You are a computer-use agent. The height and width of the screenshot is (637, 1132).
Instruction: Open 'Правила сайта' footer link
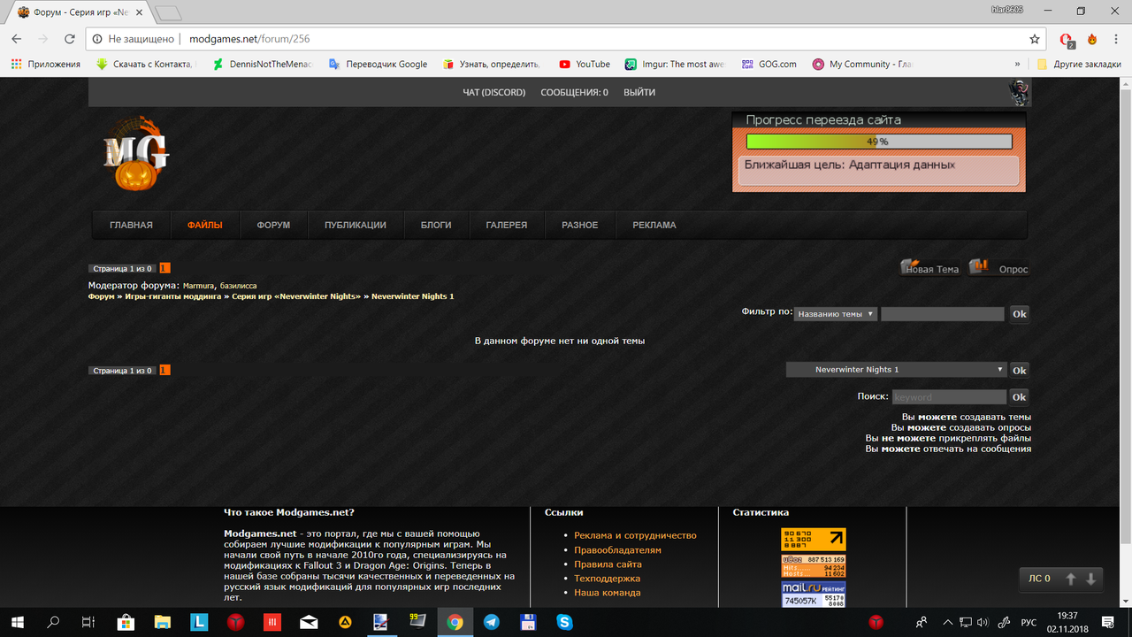[608, 564]
